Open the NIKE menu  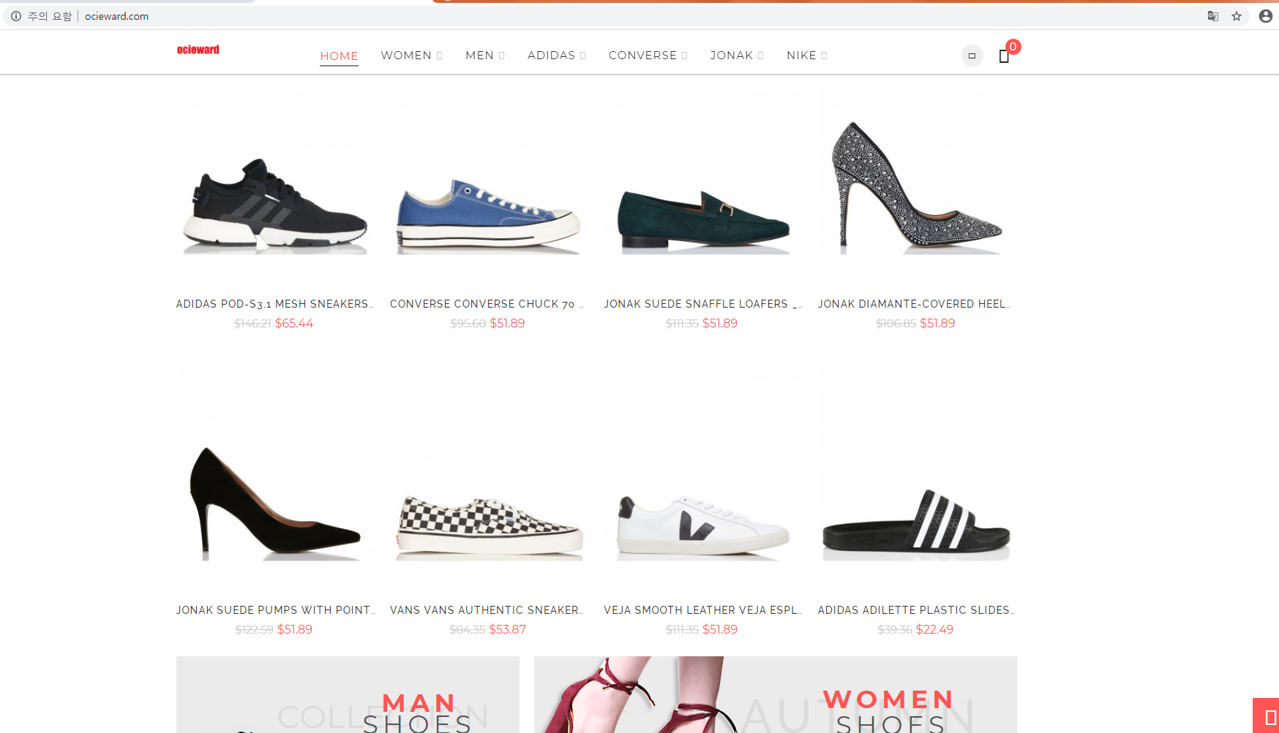tap(801, 56)
